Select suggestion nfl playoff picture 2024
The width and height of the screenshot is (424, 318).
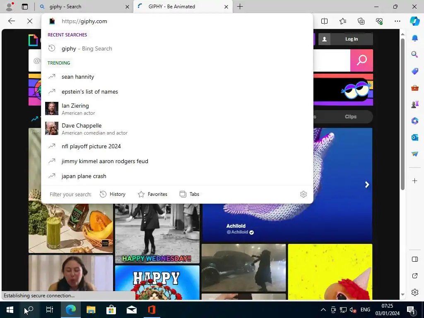point(177,146)
